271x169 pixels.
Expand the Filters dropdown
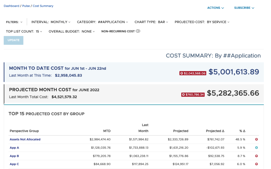(x=14, y=22)
